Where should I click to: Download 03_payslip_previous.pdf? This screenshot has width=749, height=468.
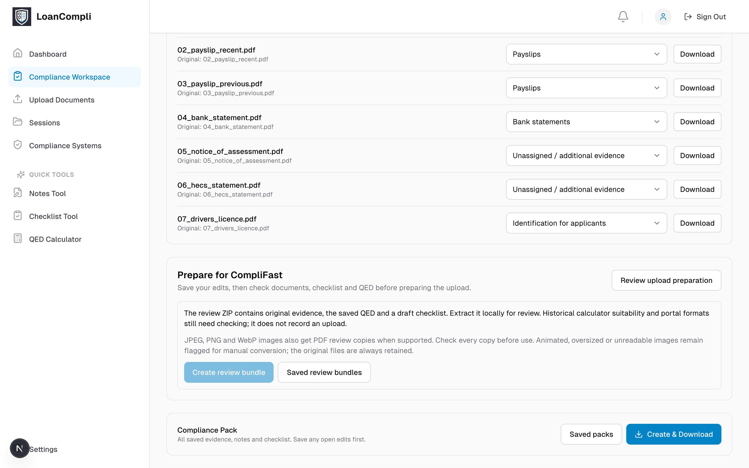[697, 88]
